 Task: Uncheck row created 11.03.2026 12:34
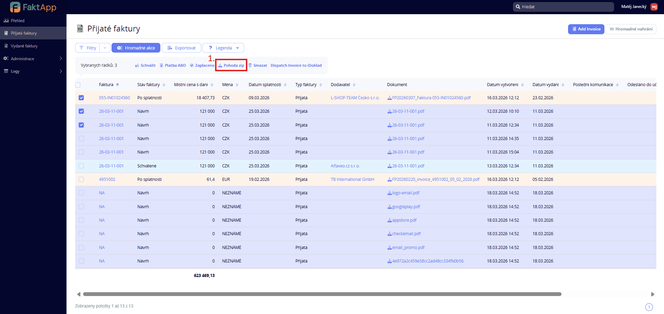point(81,125)
